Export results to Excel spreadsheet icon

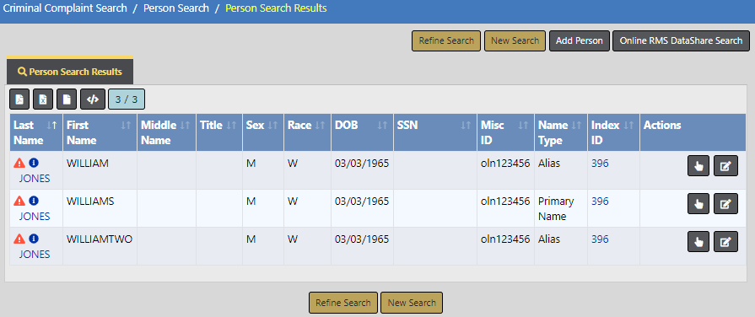tap(43, 99)
